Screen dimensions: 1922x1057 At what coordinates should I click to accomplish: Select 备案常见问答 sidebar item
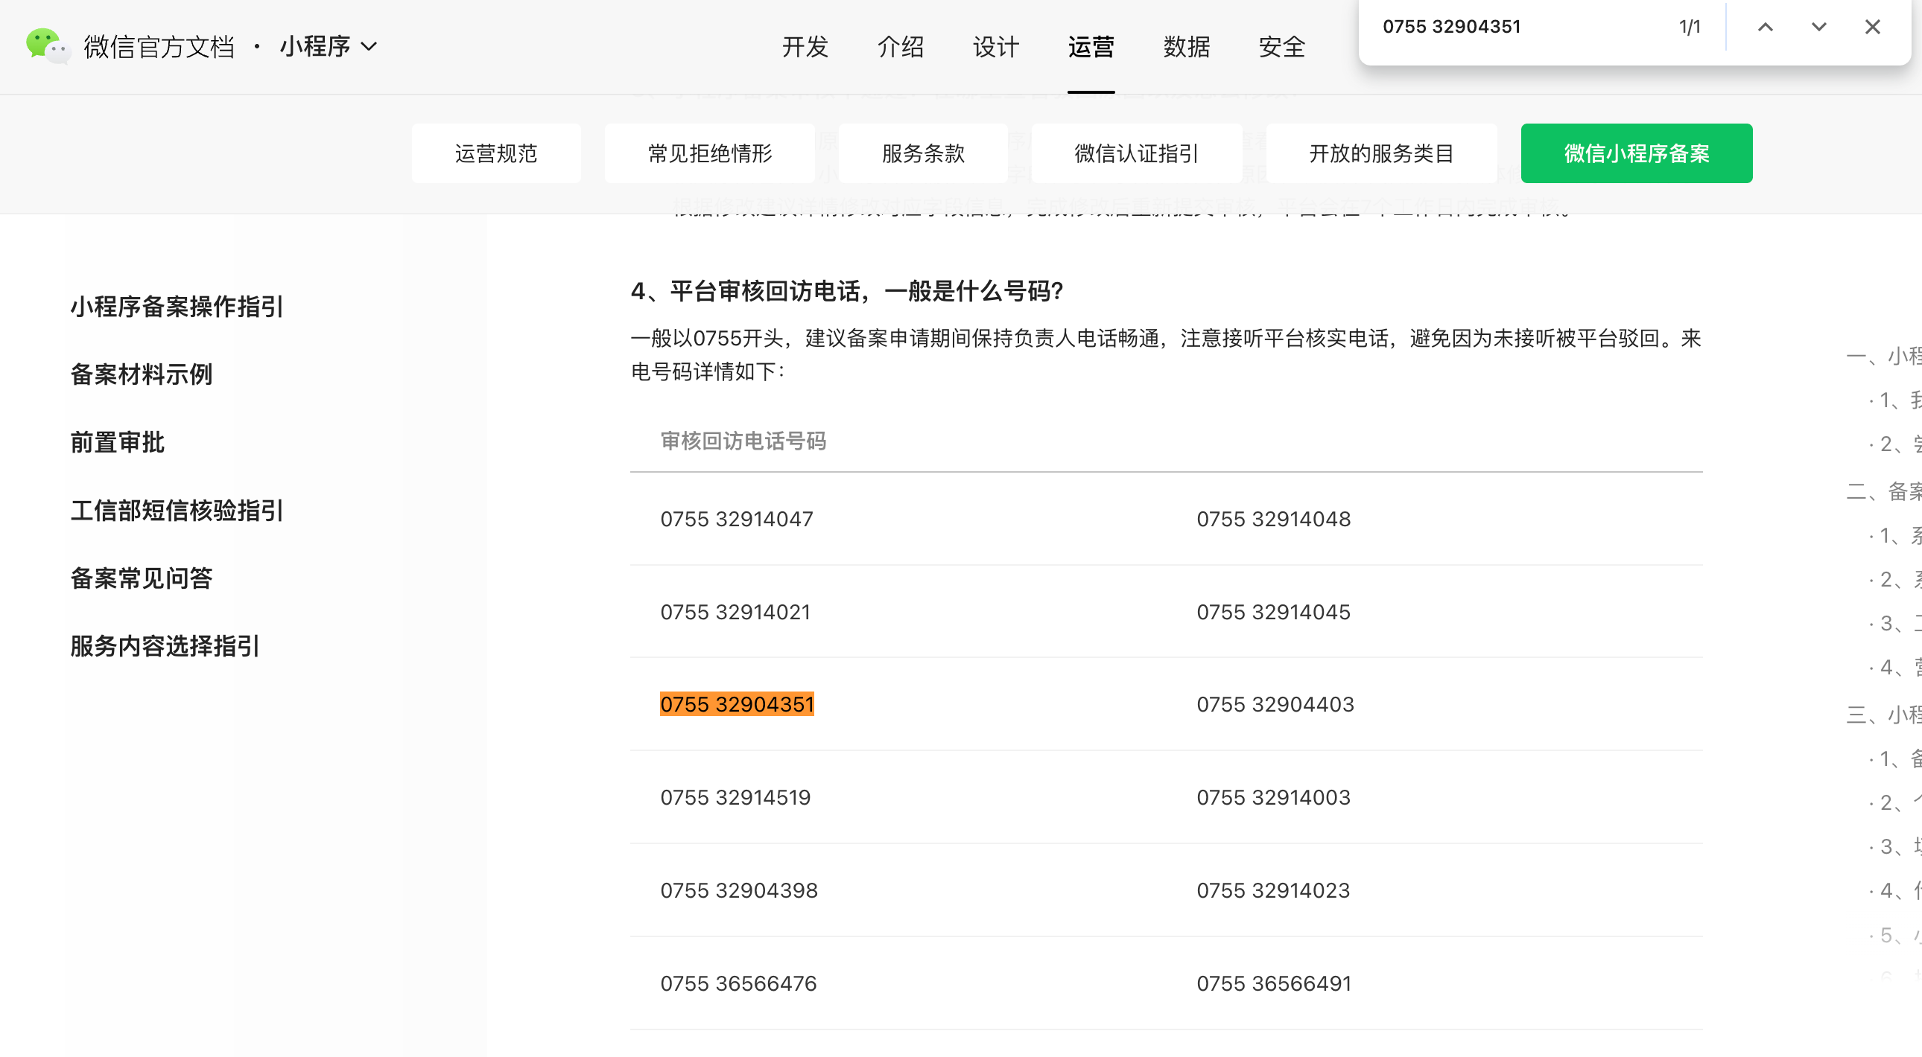click(x=142, y=578)
